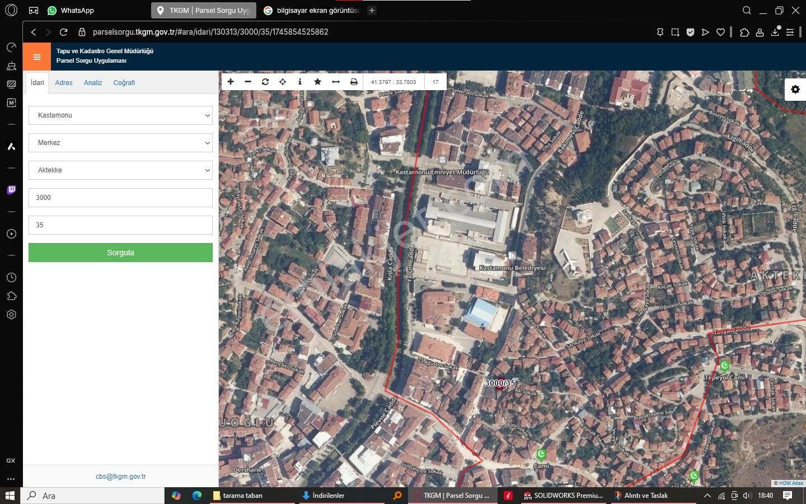Screen dimensions: 806x504
Task: Switch to the Analiz tab
Action: pos(93,83)
